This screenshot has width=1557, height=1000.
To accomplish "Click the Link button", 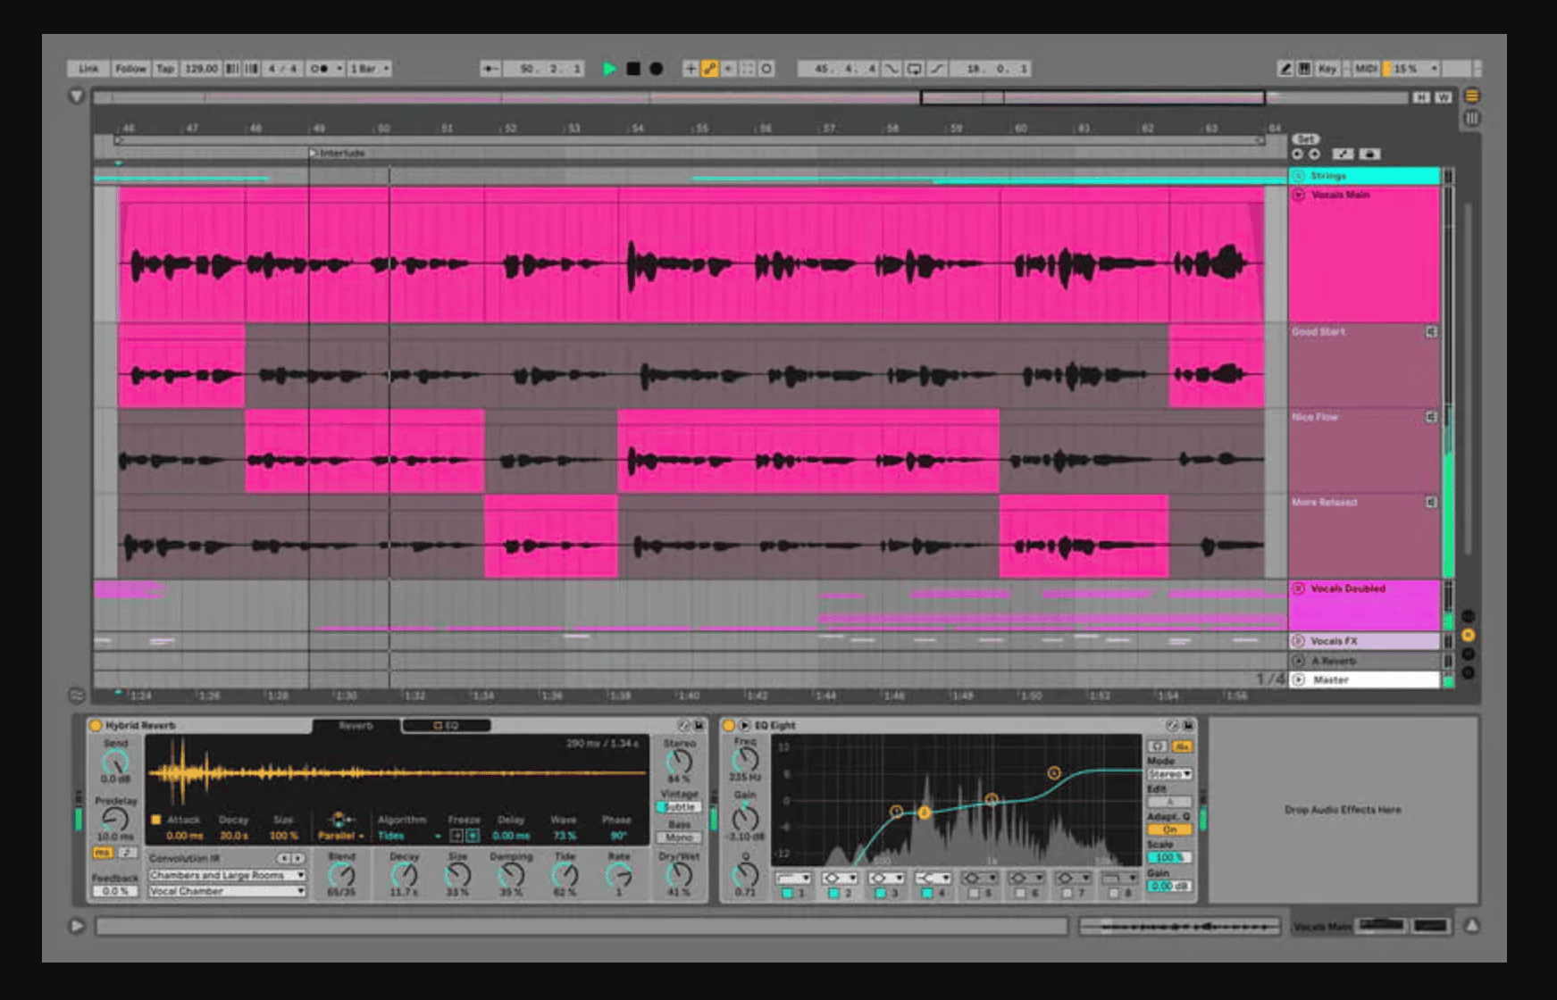I will tap(88, 69).
